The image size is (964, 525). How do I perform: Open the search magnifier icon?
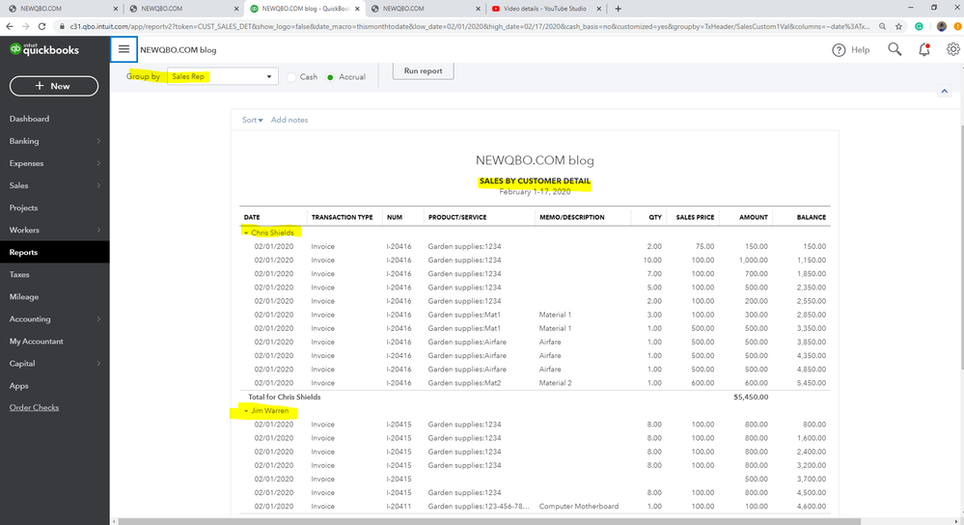[895, 49]
